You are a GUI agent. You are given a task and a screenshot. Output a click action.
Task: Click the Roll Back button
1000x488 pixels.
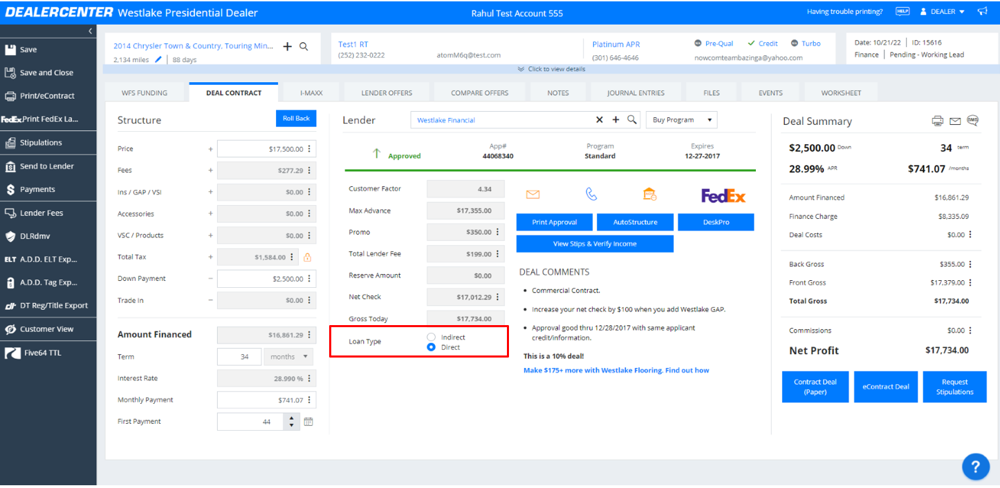coord(296,119)
